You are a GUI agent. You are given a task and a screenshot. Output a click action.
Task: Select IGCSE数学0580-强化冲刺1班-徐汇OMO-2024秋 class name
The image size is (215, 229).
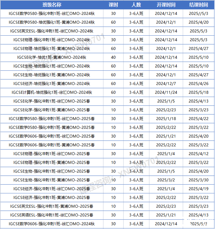click(52, 13)
